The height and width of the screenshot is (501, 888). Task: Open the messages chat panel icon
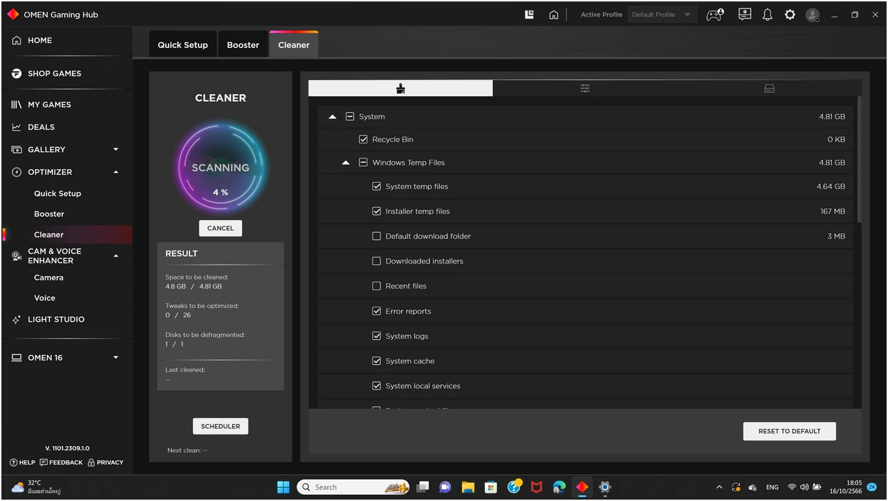coord(745,15)
